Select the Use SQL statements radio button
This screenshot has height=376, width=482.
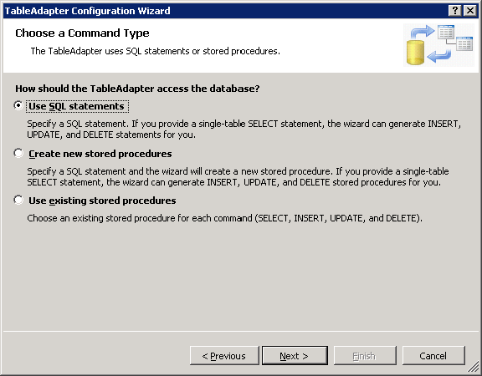coord(18,105)
